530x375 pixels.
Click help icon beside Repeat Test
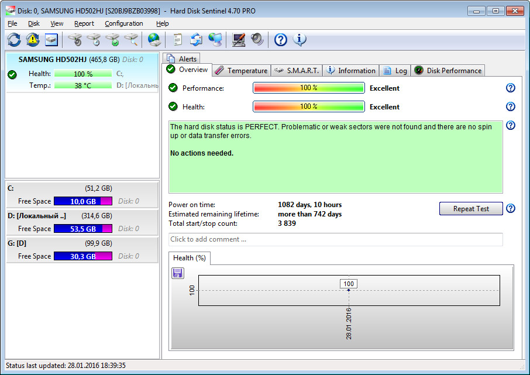coord(510,209)
